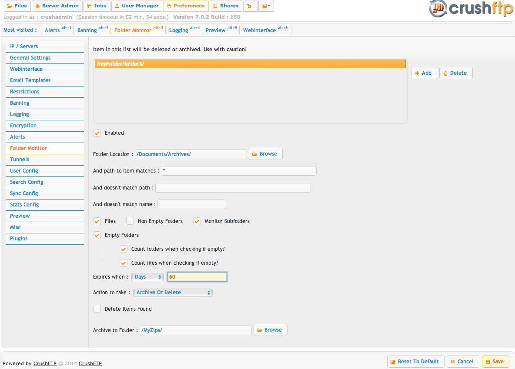Focus the expires value field showing 60
Image resolution: width=515 pixels, height=369 pixels.
click(x=197, y=276)
